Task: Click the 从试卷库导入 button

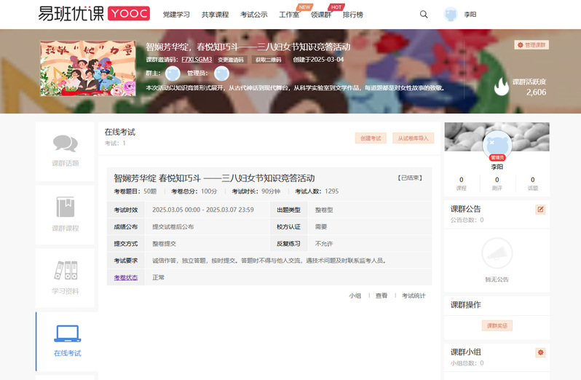Action: tap(414, 138)
